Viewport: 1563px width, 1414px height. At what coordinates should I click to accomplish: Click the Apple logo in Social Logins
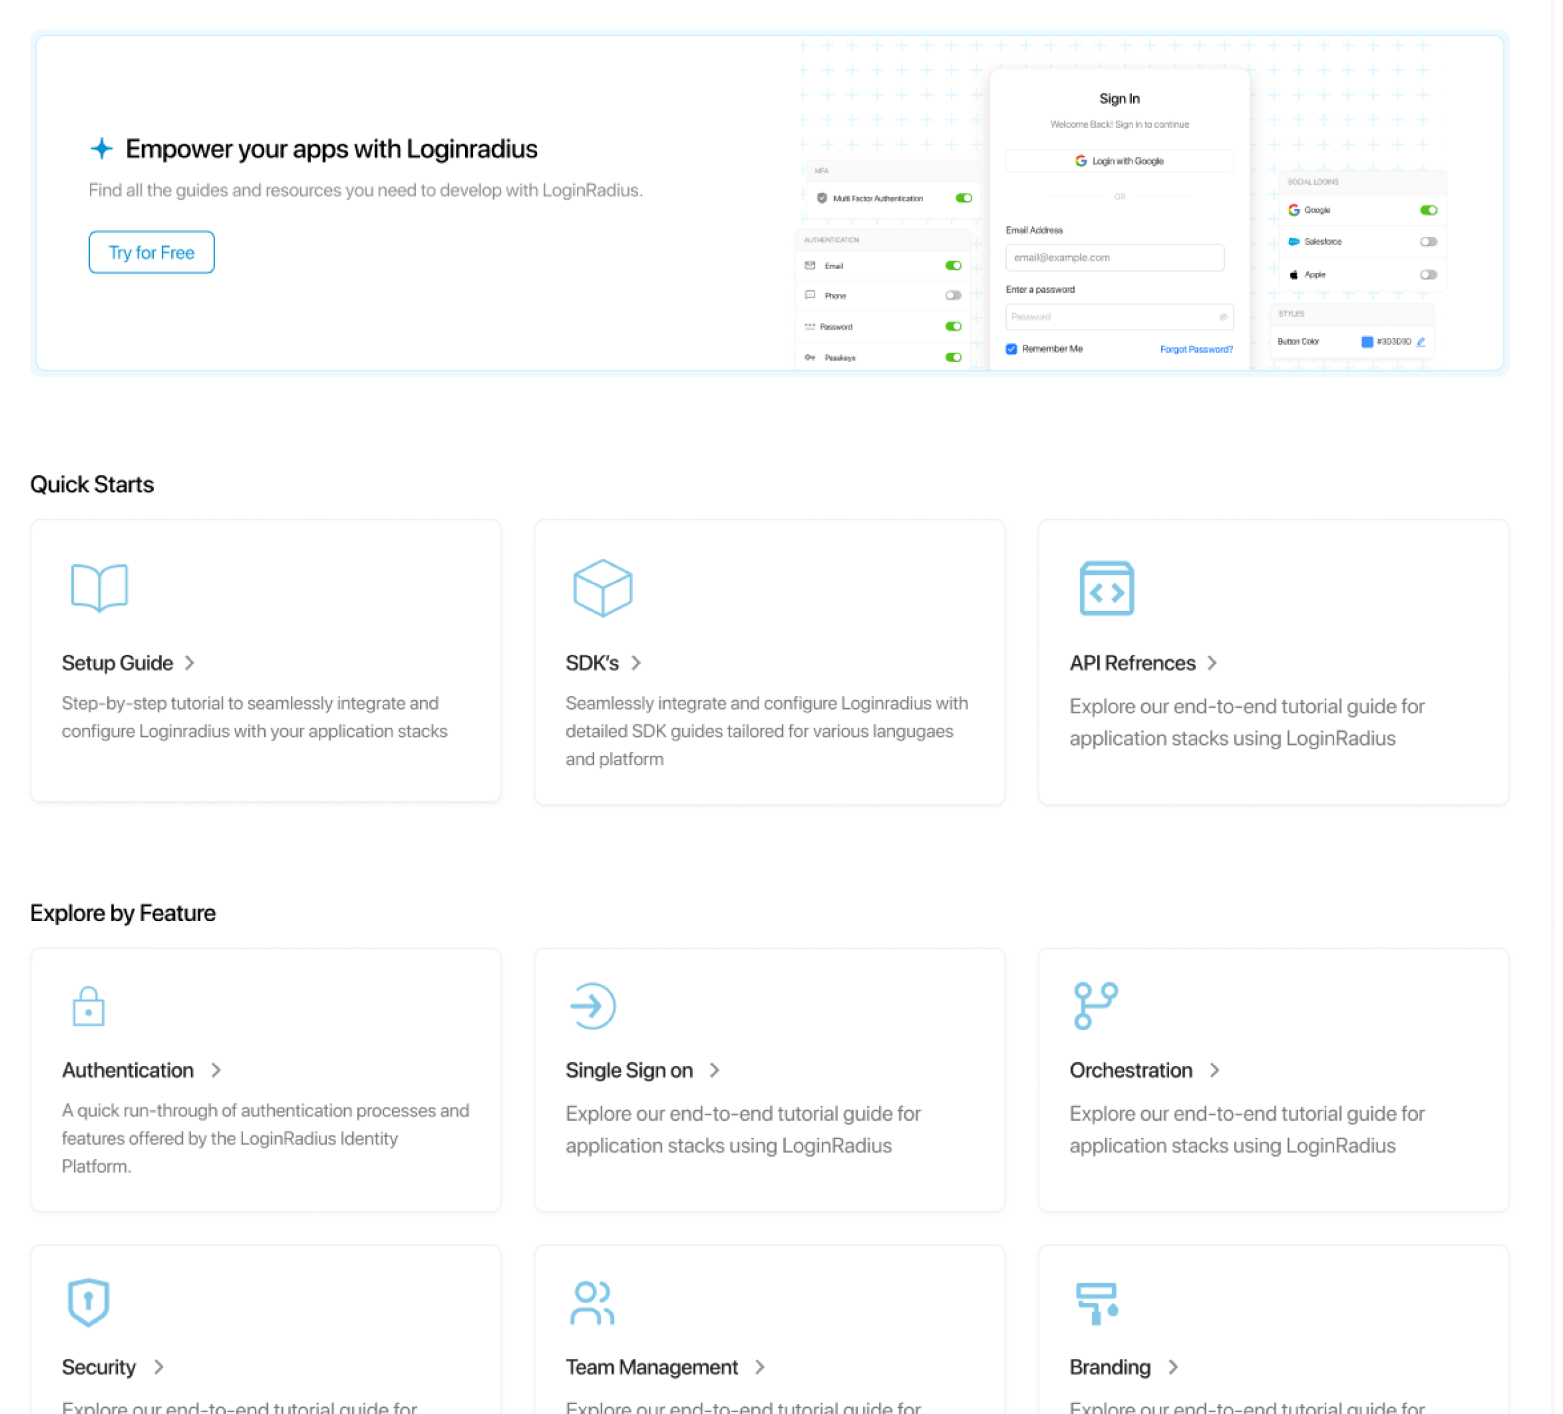click(1294, 274)
